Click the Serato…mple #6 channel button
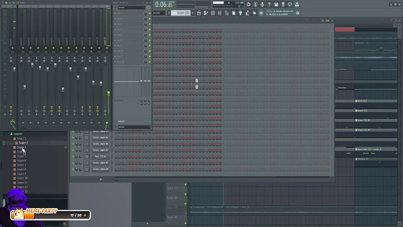Image resolution: width=403 pixels, height=227 pixels. click(x=100, y=144)
